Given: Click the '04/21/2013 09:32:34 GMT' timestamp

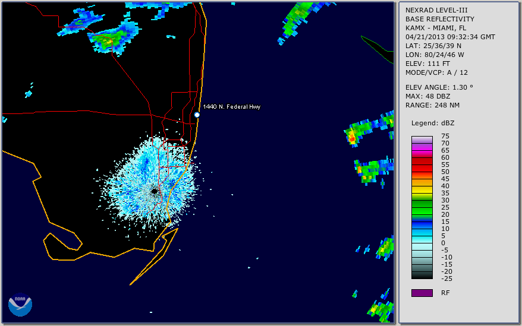Looking at the screenshot, I should [450, 37].
